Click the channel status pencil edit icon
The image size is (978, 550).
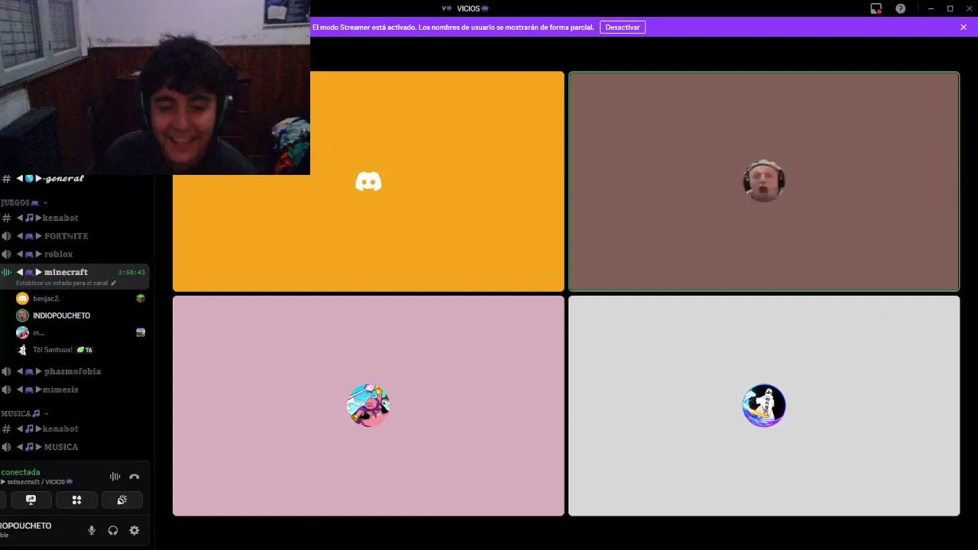(x=114, y=283)
